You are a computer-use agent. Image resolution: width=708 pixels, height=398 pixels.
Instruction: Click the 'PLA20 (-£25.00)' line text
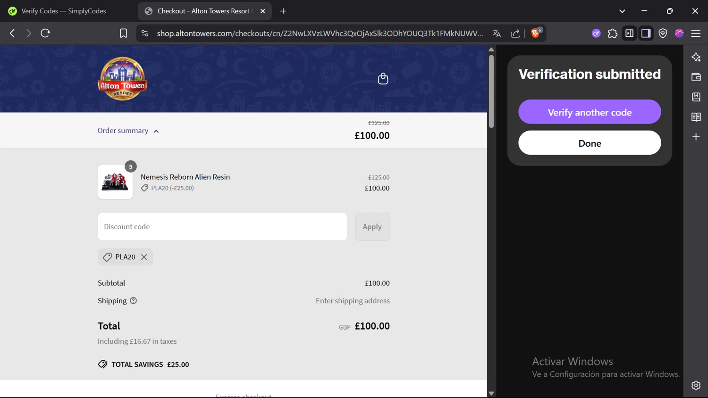pyautogui.click(x=172, y=188)
